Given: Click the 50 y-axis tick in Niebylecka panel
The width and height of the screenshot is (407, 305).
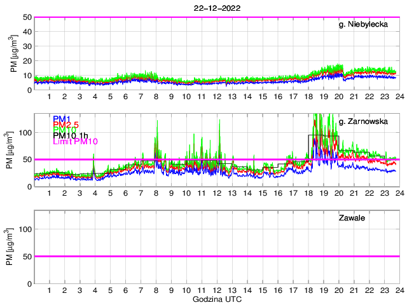Looking at the screenshot, I should [x=27, y=17].
